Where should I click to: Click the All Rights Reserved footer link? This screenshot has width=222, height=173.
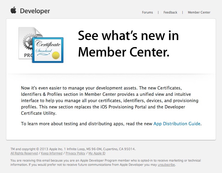[24, 153]
